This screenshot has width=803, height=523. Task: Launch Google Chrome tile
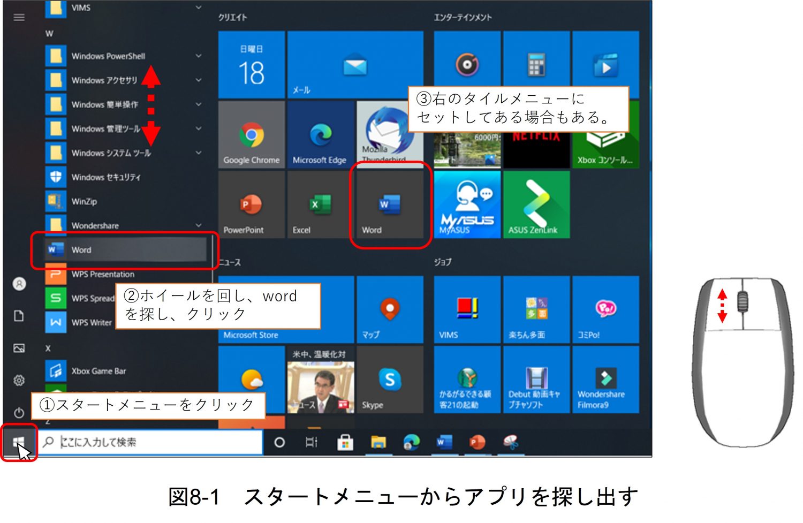coord(251,134)
